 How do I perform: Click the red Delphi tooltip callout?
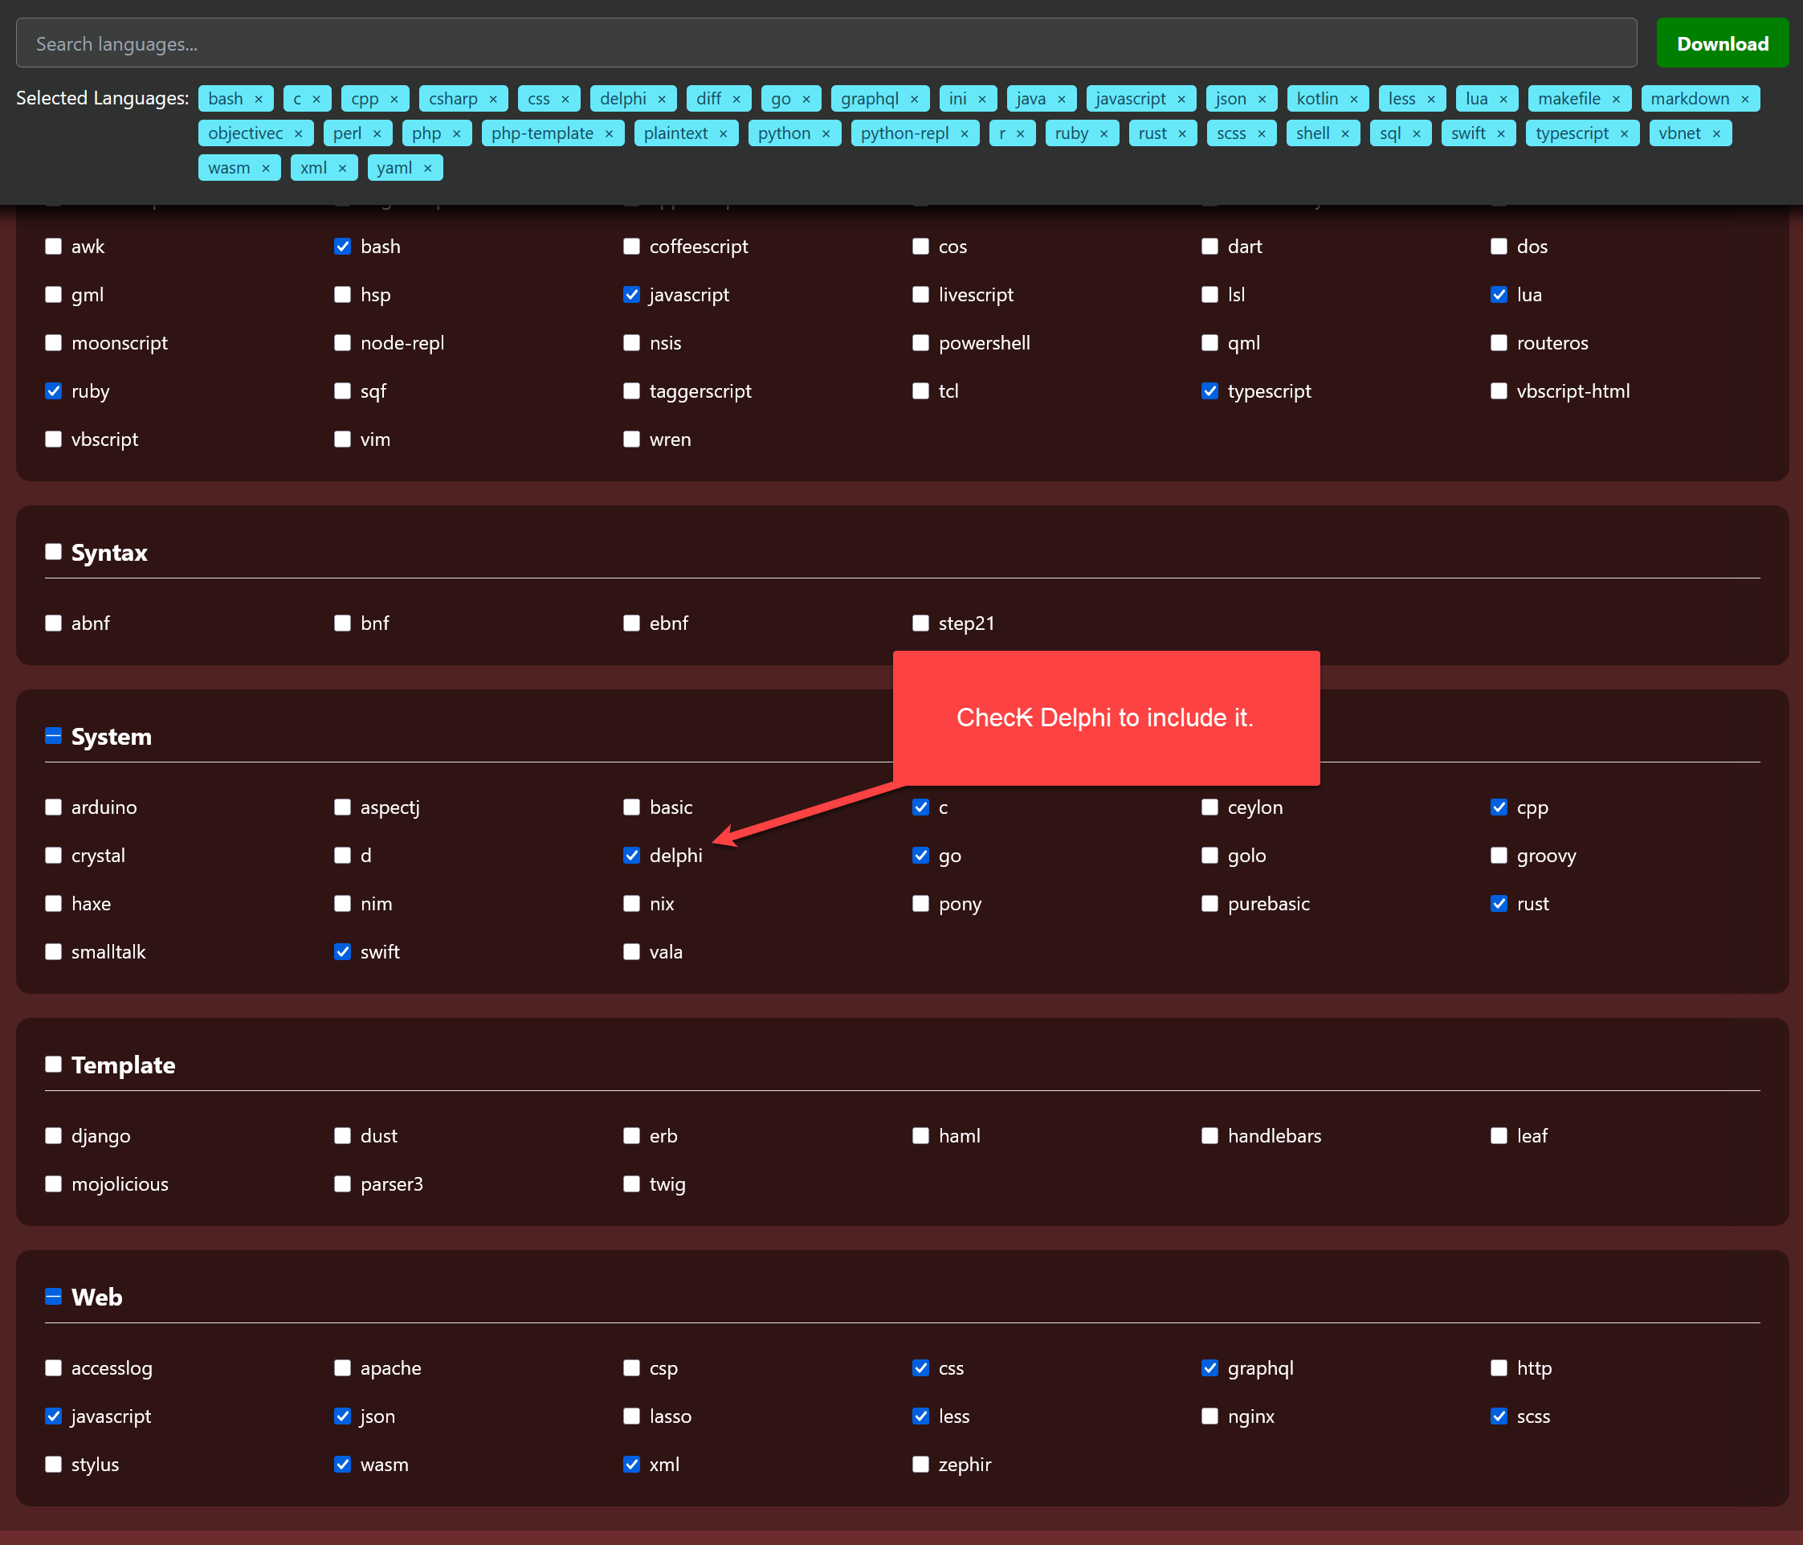coord(1106,718)
